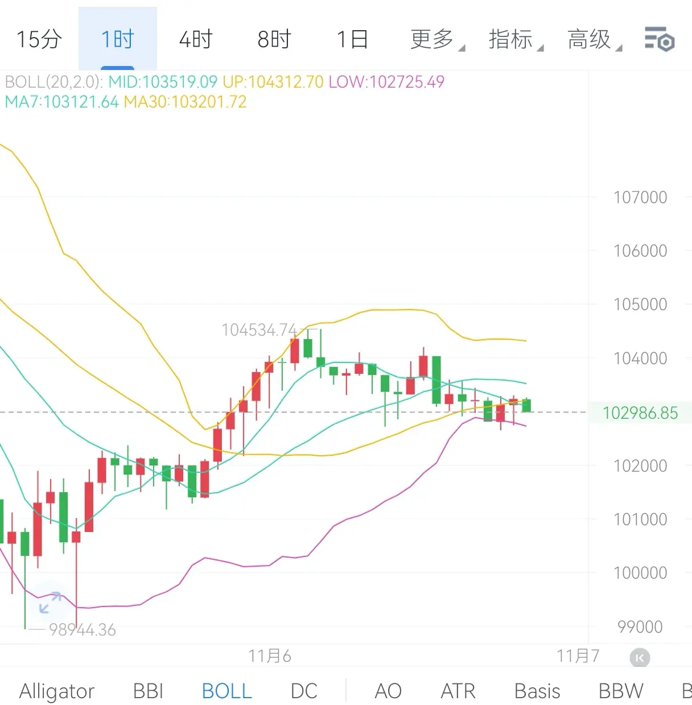This screenshot has width=692, height=705.
Task: Select the 8时 timeframe tab
Action: [274, 39]
